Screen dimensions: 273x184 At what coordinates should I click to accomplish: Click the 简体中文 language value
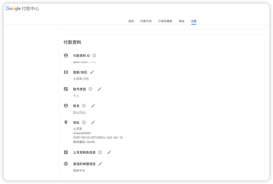tap(79, 171)
